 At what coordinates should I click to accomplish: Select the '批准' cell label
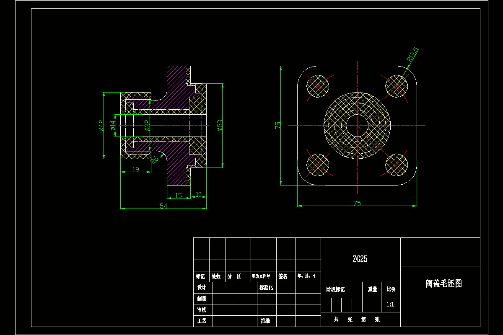click(265, 321)
